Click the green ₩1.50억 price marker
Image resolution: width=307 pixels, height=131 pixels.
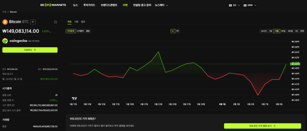[x=295, y=64]
